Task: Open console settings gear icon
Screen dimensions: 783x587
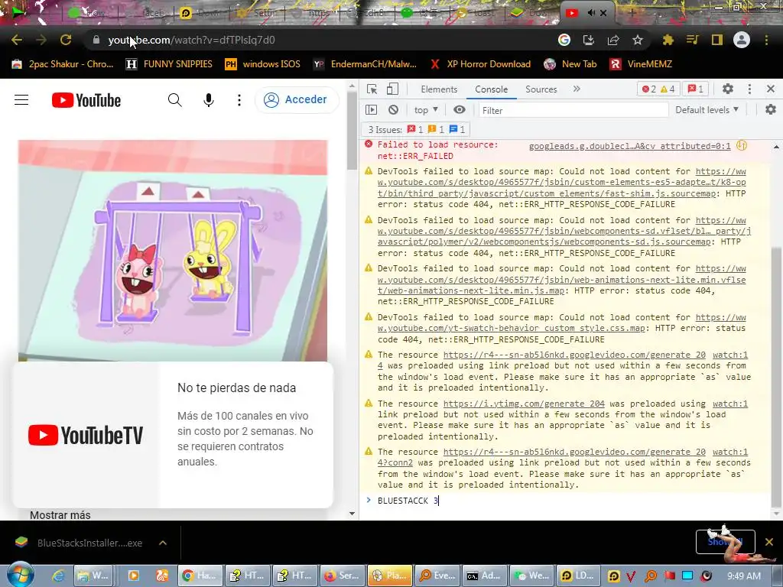Action: pos(771,110)
